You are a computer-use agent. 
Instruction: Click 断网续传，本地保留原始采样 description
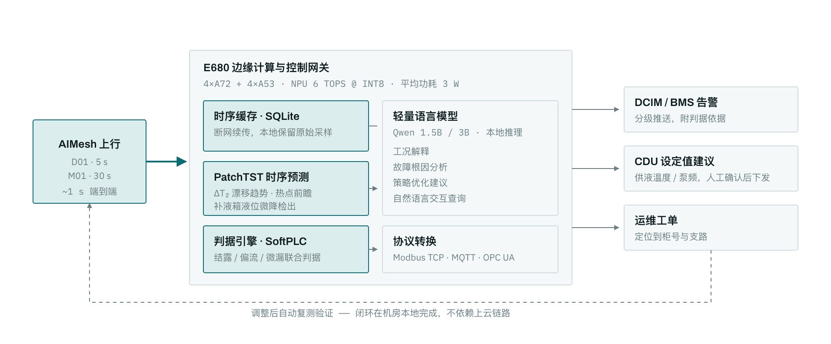(x=273, y=132)
